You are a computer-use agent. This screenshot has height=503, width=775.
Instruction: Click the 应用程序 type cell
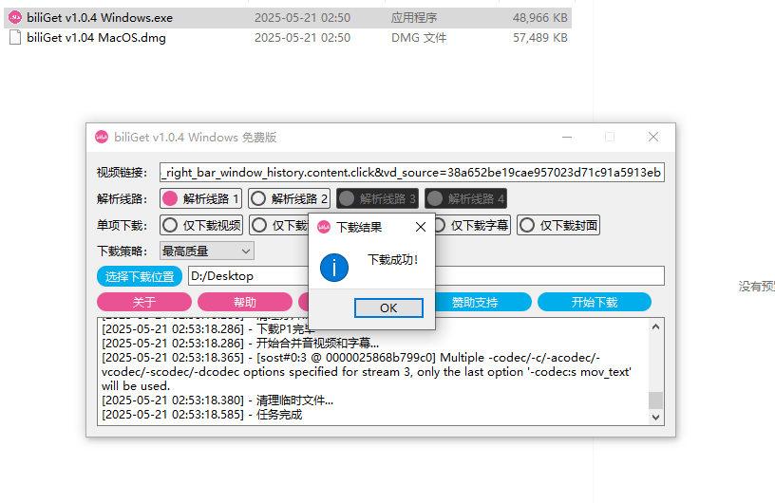(x=414, y=18)
